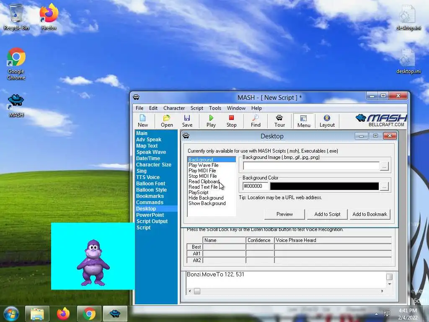Click the Layout toolbar icon
429x322 pixels.
pos(327,121)
